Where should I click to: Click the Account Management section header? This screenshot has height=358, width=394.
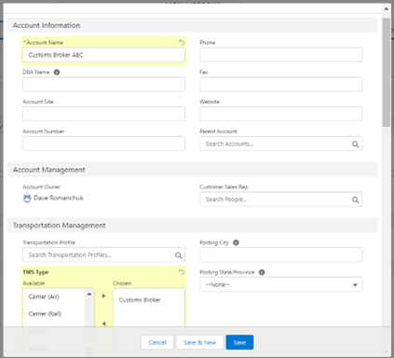(x=192, y=170)
